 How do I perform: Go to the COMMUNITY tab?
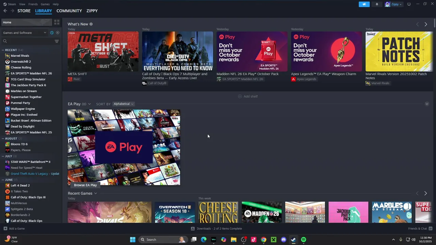pos(69,11)
